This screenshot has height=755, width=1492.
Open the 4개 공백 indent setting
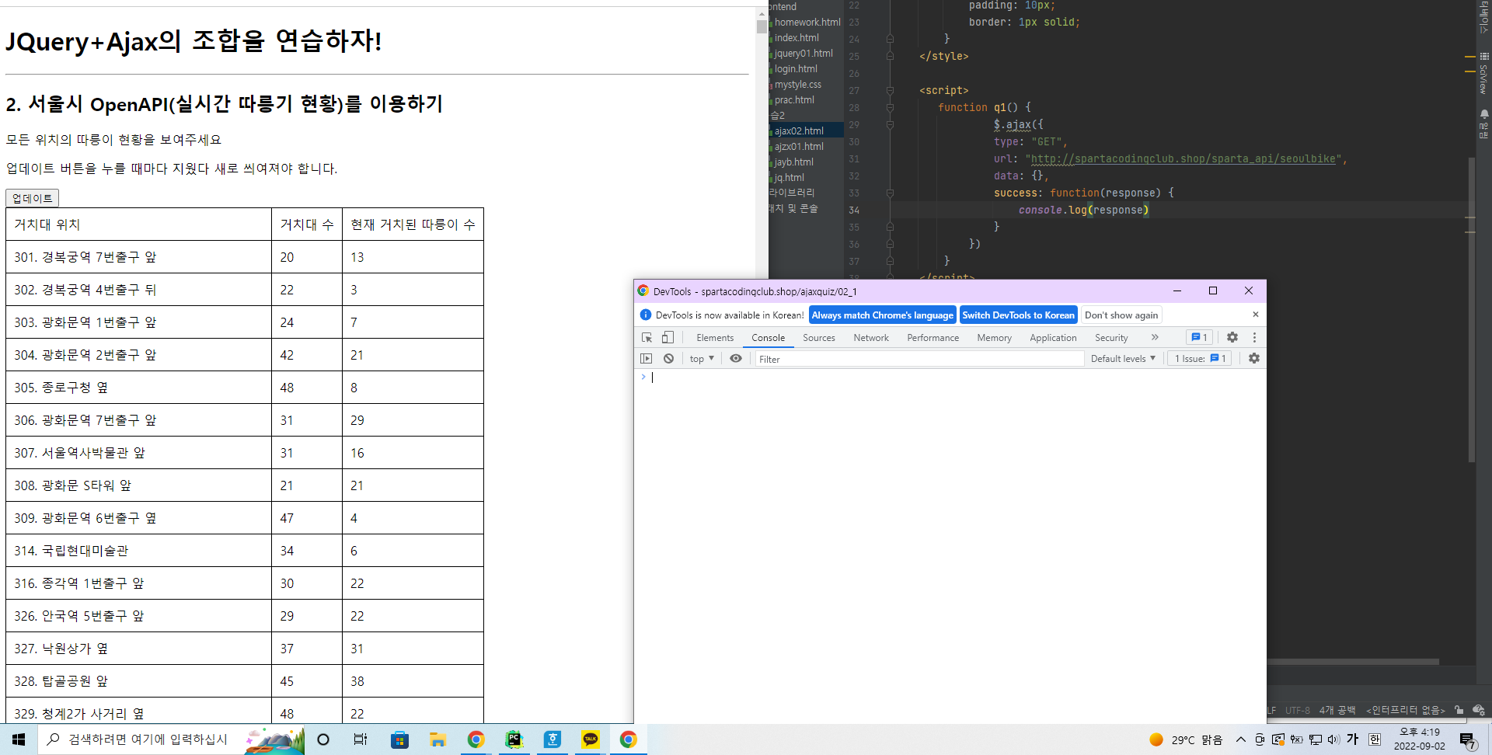(x=1337, y=710)
